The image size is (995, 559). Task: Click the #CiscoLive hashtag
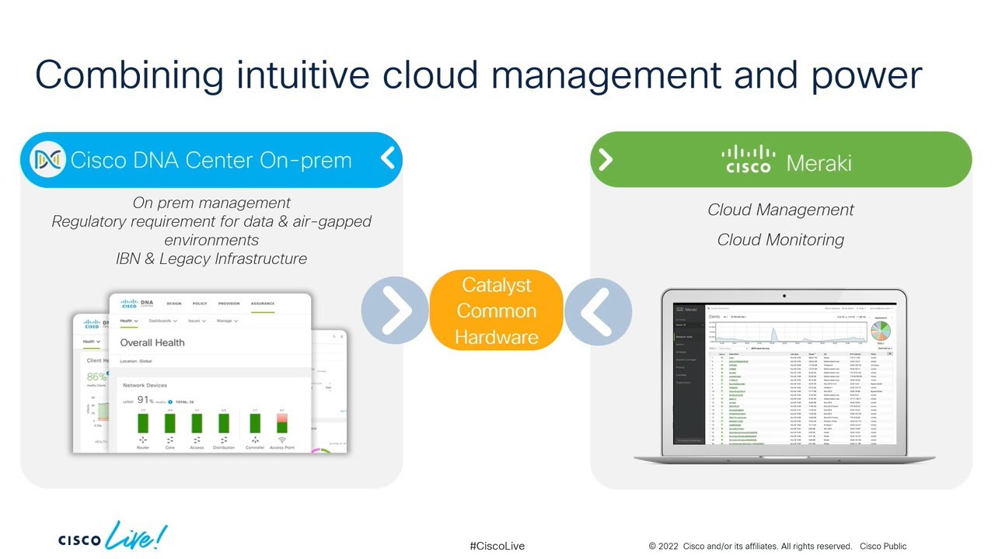(x=497, y=546)
